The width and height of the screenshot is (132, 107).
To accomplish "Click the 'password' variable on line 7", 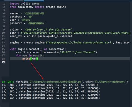I will coord(16,23).
